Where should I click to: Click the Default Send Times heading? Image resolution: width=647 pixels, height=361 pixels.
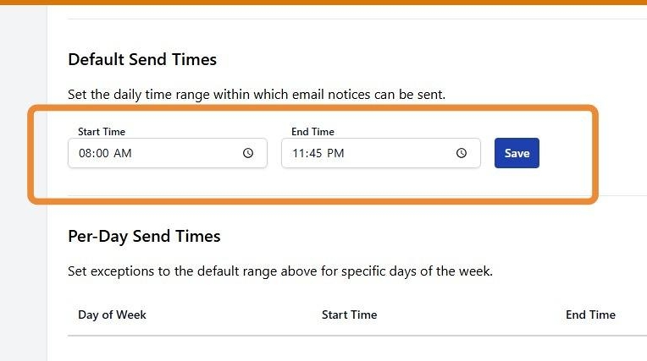pyautogui.click(x=142, y=60)
